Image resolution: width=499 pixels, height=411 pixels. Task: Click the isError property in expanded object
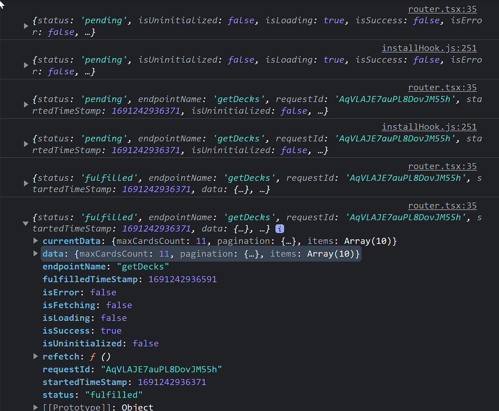pos(61,292)
